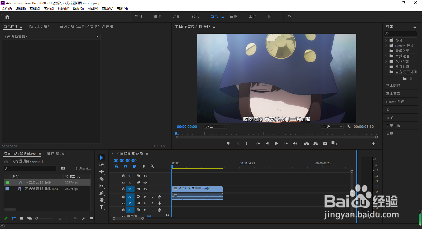The height and width of the screenshot is (229, 422).
Task: Select the Selection tool arrow
Action: tap(102, 157)
